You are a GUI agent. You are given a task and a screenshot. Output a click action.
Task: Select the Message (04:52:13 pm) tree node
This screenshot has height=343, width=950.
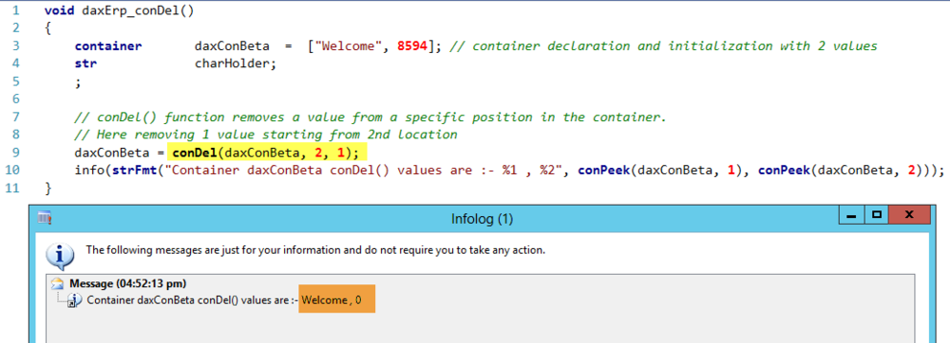click(127, 283)
